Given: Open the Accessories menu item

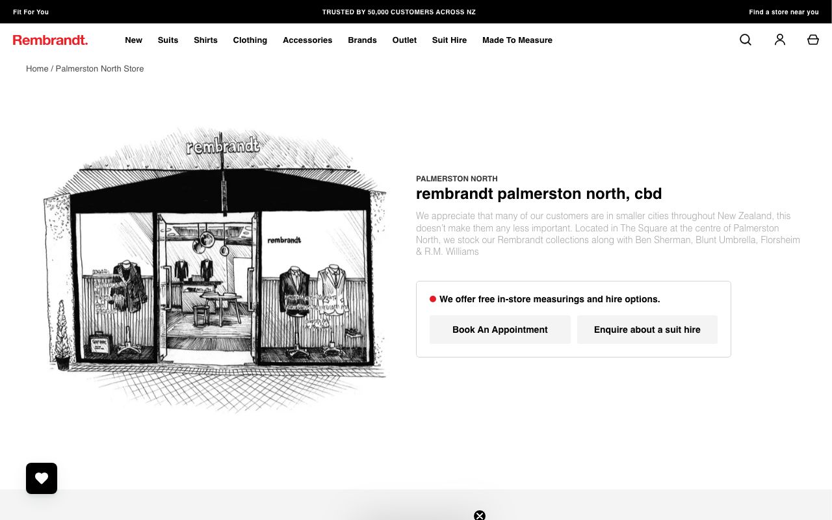Looking at the screenshot, I should [307, 40].
